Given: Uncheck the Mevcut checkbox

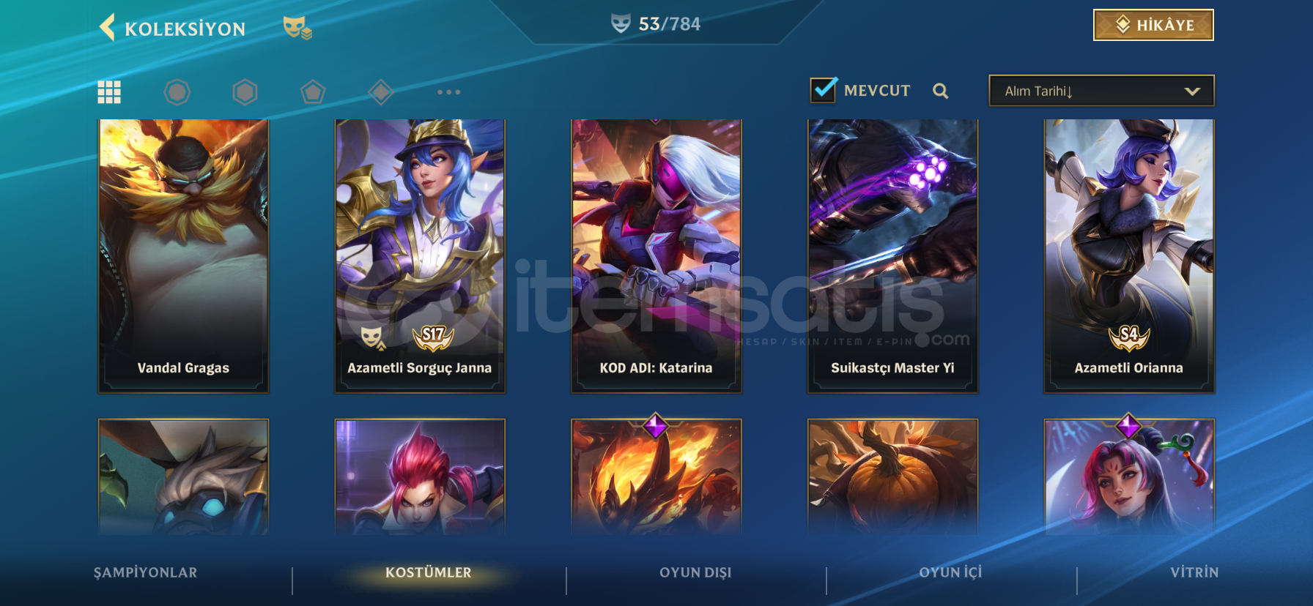Looking at the screenshot, I should (x=824, y=89).
